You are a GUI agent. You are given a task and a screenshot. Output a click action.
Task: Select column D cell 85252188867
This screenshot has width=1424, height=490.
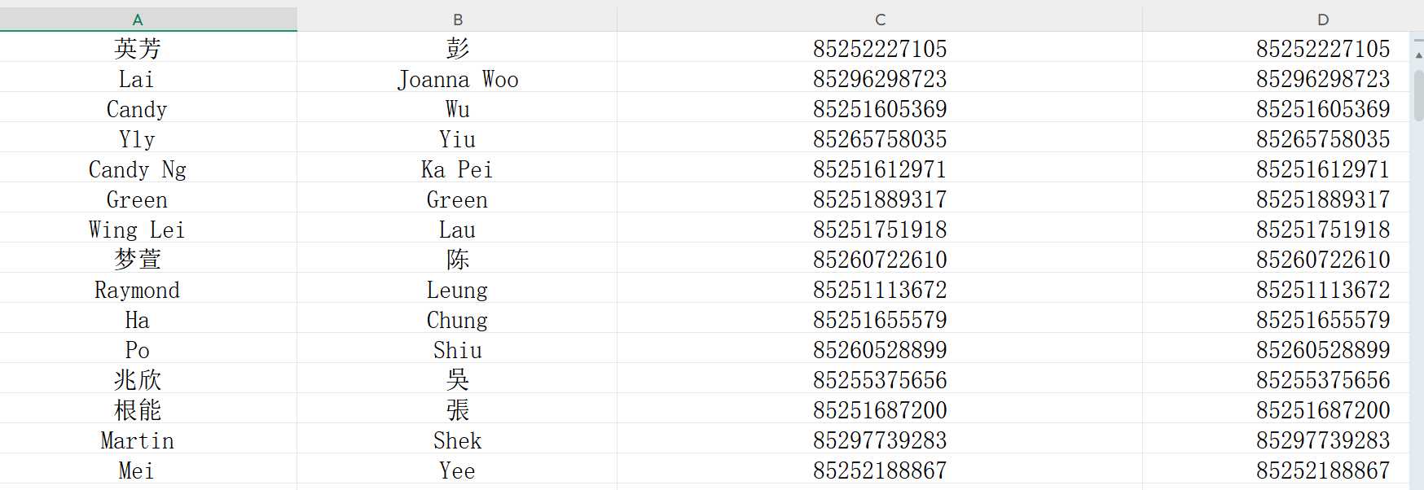pos(1276,470)
